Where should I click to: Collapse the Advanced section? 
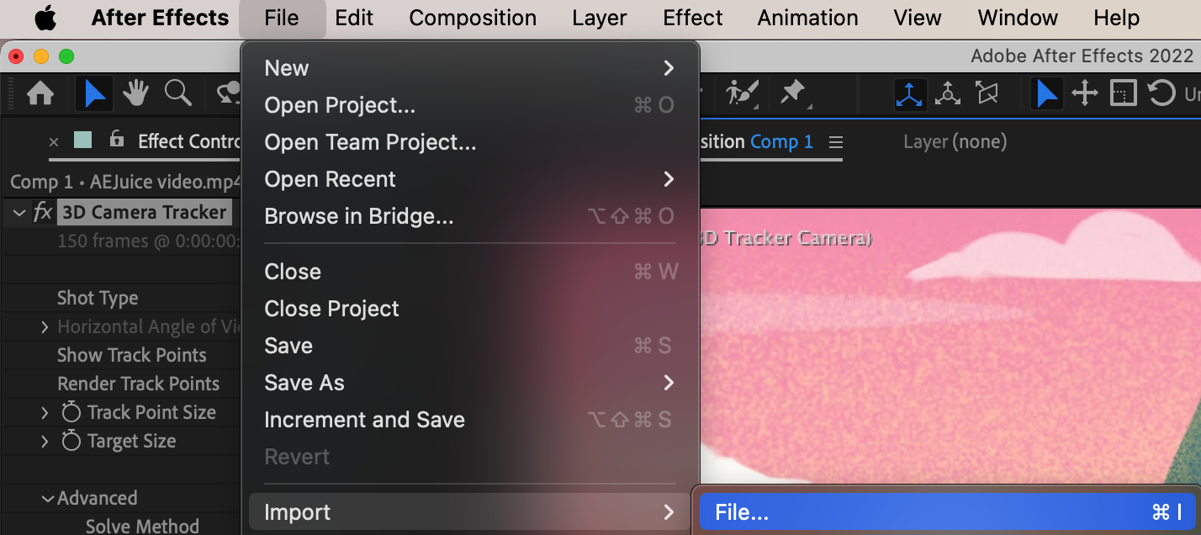pyautogui.click(x=48, y=499)
